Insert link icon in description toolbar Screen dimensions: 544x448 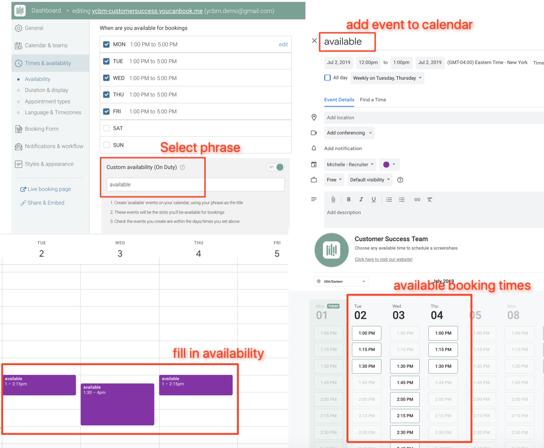coord(417,200)
